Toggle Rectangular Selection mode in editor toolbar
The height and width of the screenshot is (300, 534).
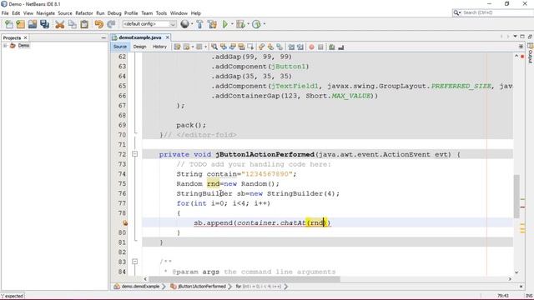coord(250,47)
